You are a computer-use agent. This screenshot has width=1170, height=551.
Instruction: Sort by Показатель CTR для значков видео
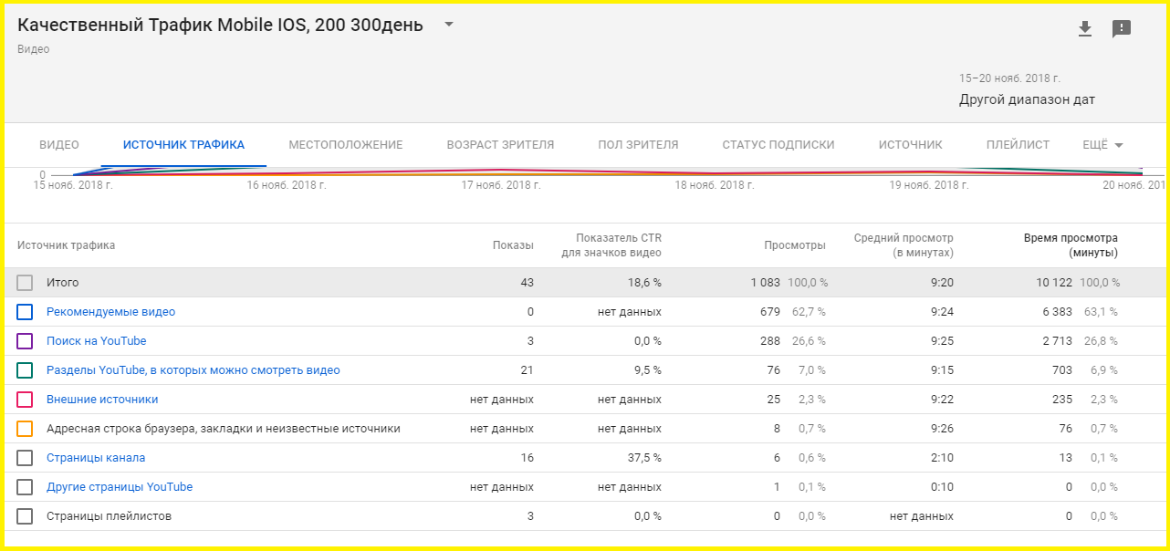(x=611, y=245)
